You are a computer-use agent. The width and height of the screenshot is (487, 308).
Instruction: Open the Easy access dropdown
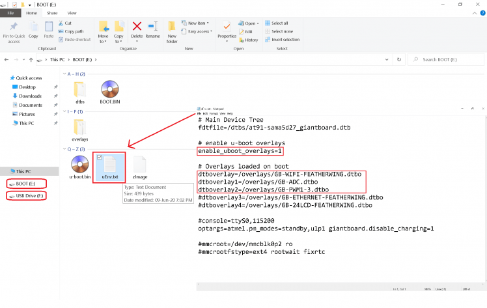pos(197,31)
